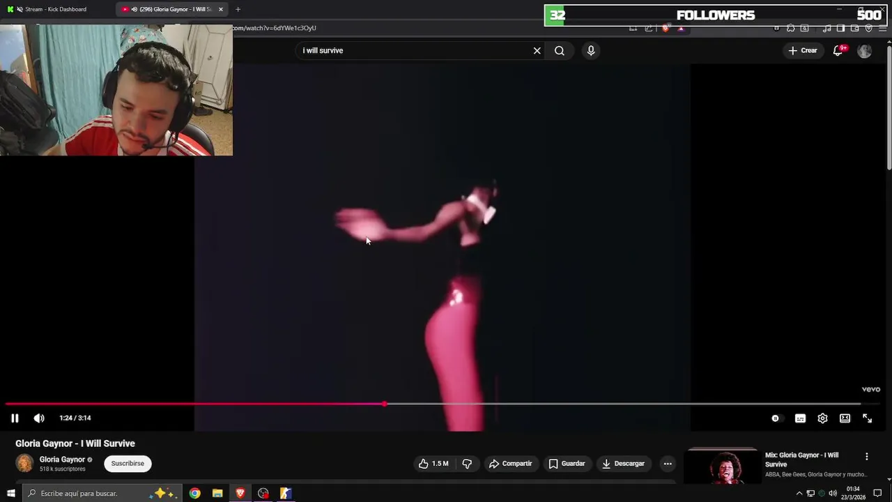Screen dimensions: 892x502
Task: Enter fullscreen mode
Action: click(x=867, y=418)
